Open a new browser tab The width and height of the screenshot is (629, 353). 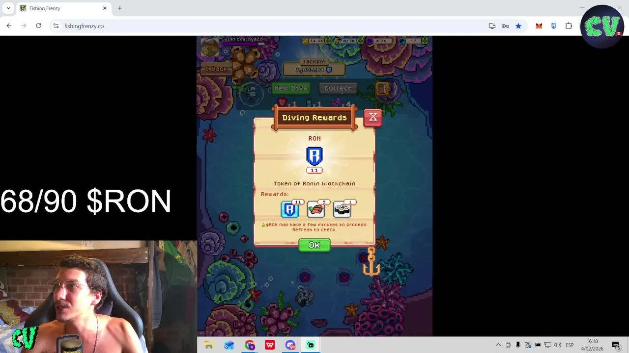coord(120,8)
